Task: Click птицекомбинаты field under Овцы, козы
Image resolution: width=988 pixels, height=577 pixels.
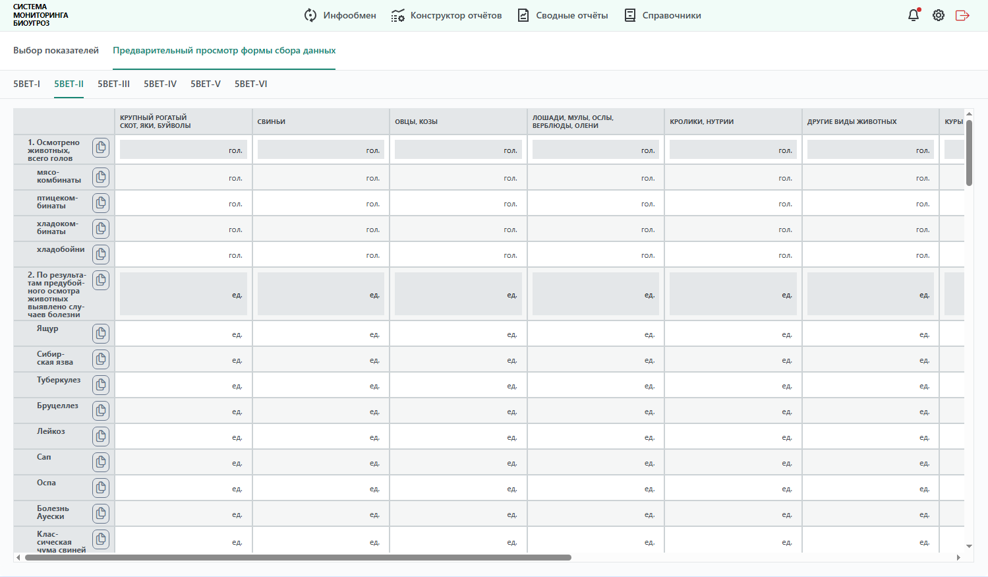Action: (458, 203)
